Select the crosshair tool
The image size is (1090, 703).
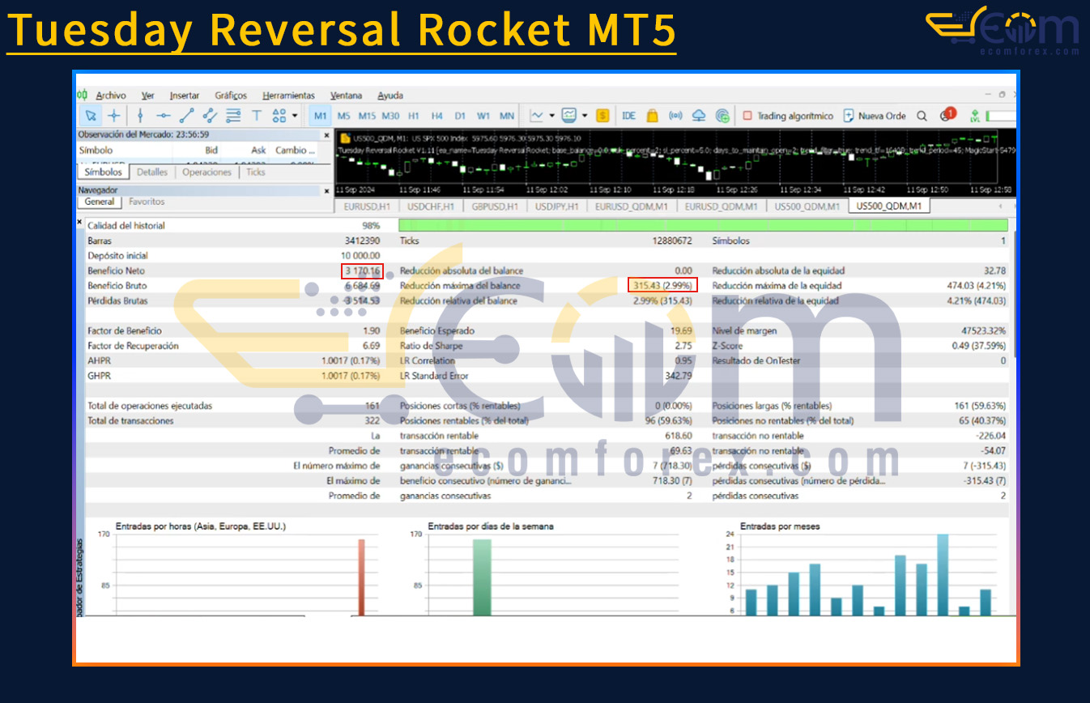click(x=114, y=116)
